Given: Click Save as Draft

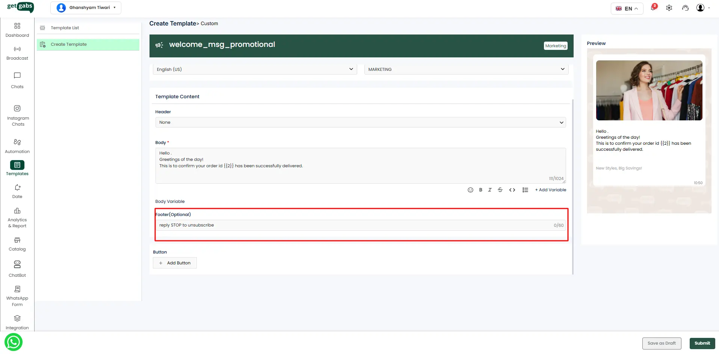Looking at the screenshot, I should 661,343.
